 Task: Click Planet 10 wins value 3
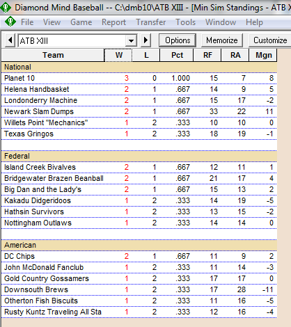(x=126, y=78)
